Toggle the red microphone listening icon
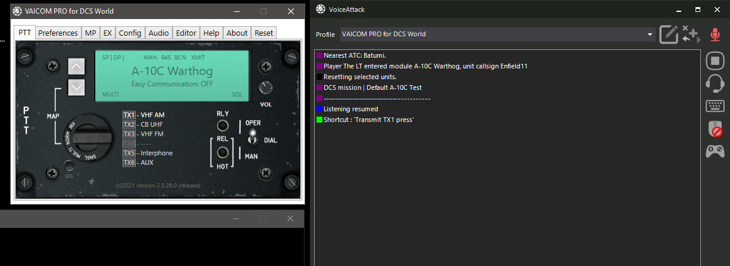Screen dimensions: 730x266 click(715, 34)
